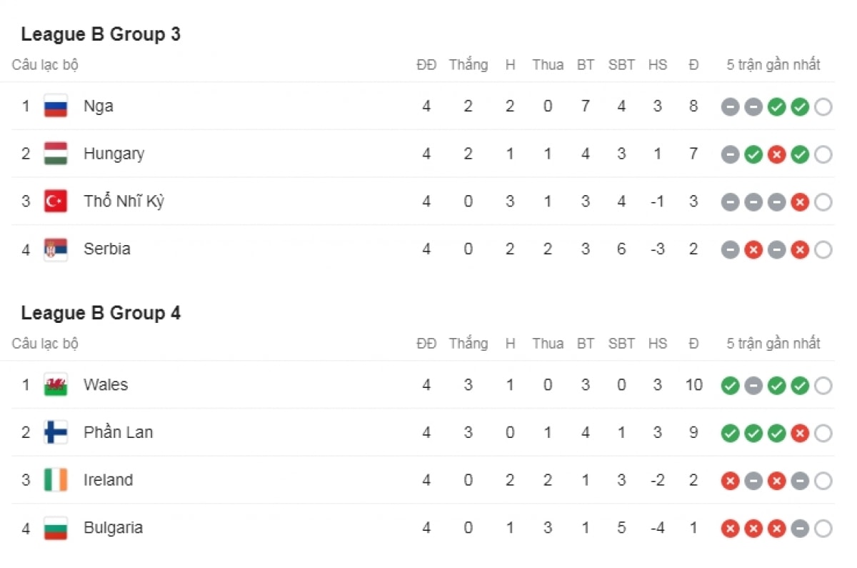The width and height of the screenshot is (857, 568).
Task: Select the Turkey flag beside Thổ Nhĩ Kỳ
Action: pos(56,201)
